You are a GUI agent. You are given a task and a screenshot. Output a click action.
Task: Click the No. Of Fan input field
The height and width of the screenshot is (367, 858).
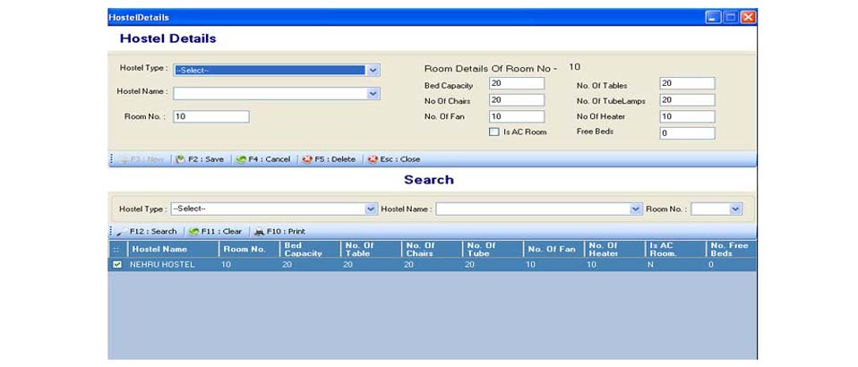[517, 116]
